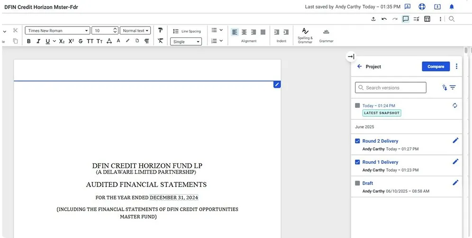Open the Round 2 Delivery version link
The height and width of the screenshot is (238, 472).
pyautogui.click(x=380, y=141)
